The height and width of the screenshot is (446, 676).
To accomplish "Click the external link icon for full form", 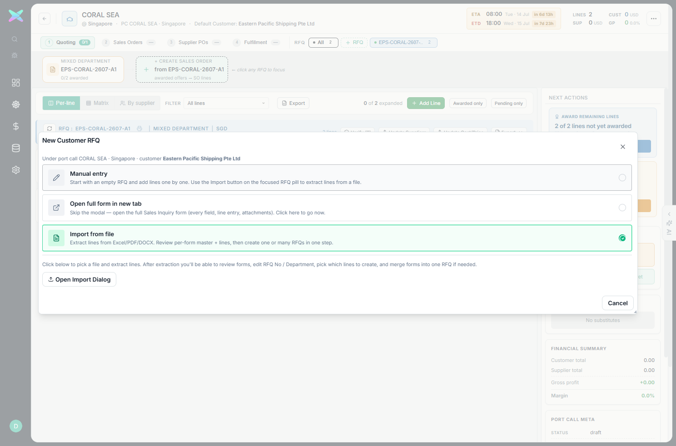I will (56, 208).
